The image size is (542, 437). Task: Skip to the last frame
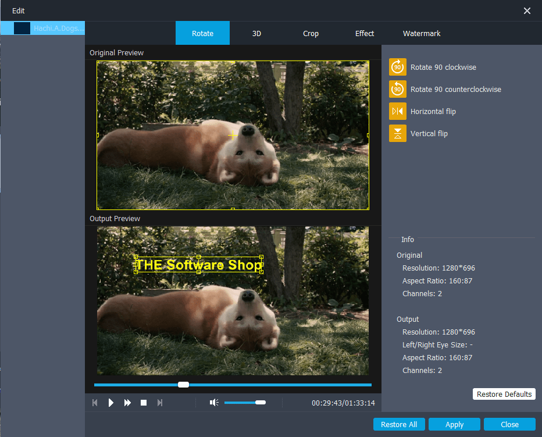[x=160, y=402]
